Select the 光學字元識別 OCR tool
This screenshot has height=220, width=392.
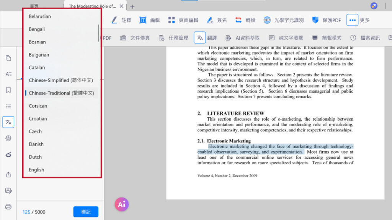coord(283,20)
